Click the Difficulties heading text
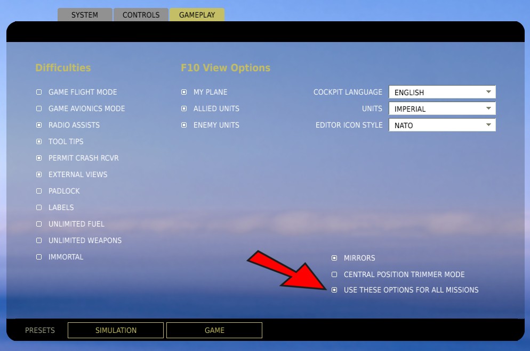This screenshot has width=530, height=351. coord(63,68)
